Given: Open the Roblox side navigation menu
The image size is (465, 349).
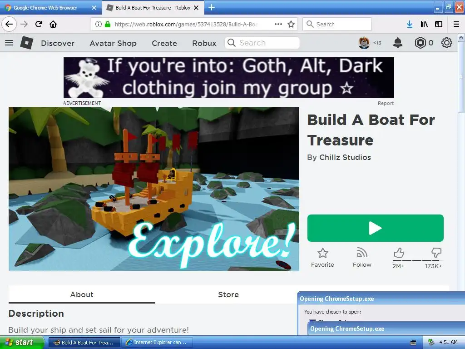Looking at the screenshot, I should click(x=9, y=43).
